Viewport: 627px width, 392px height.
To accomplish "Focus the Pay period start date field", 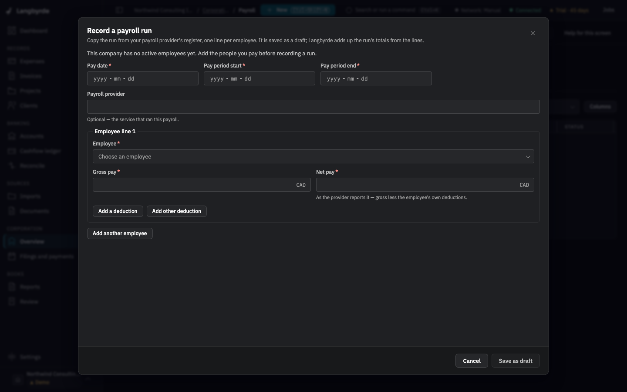I will pyautogui.click(x=260, y=78).
